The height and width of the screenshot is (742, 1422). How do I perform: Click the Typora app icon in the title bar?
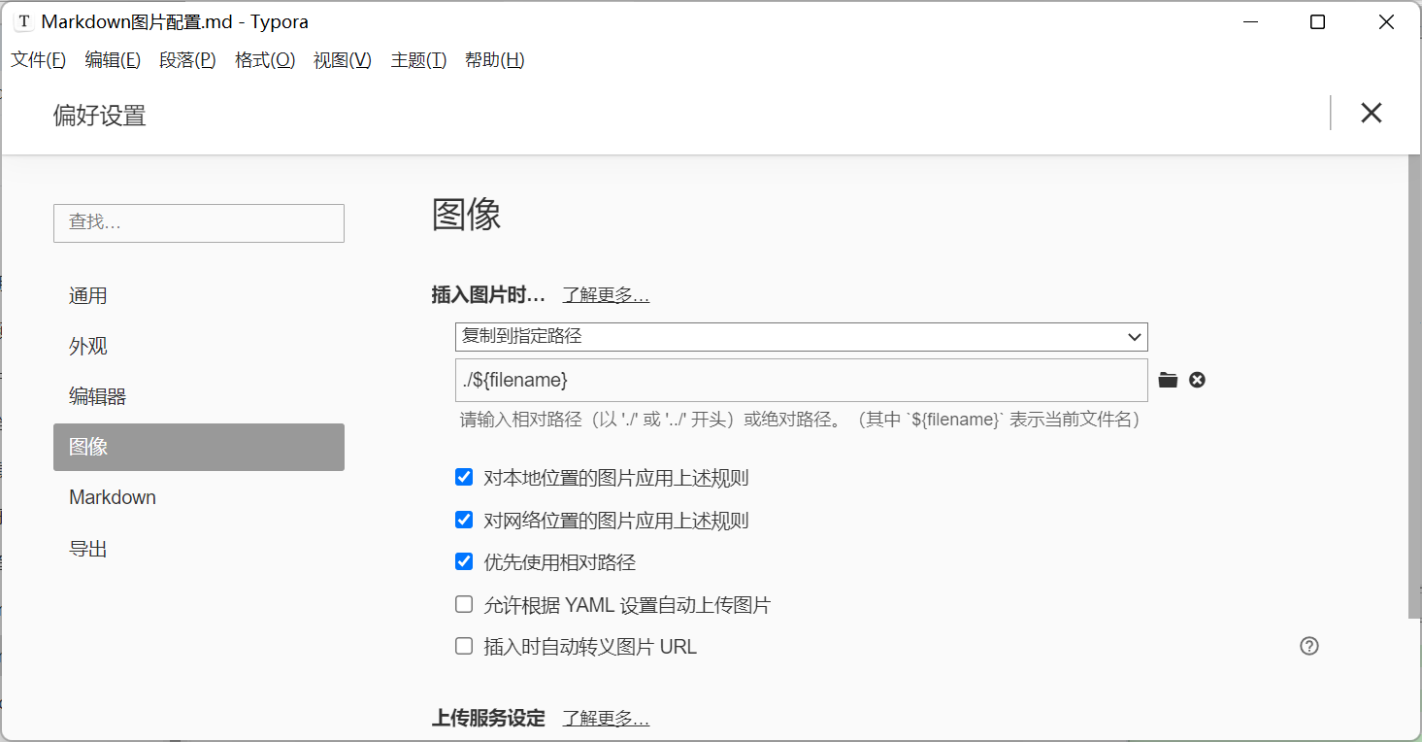[x=23, y=21]
